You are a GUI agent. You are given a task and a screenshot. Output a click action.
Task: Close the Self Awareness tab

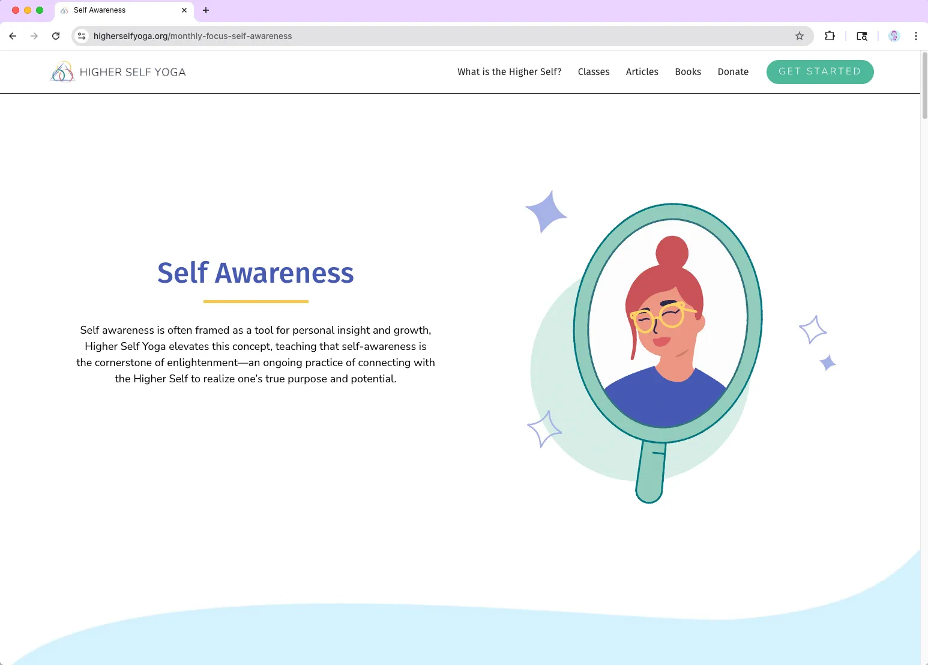point(184,10)
